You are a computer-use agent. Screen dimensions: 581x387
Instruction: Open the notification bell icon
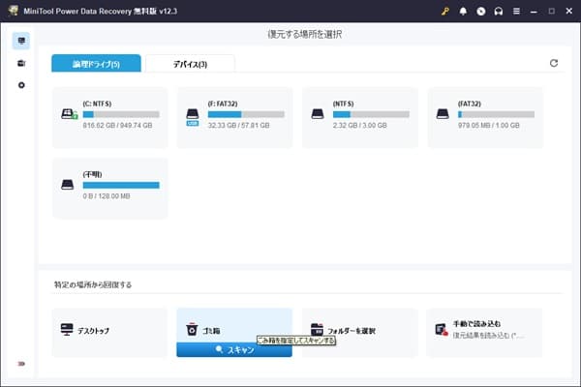pyautogui.click(x=463, y=11)
